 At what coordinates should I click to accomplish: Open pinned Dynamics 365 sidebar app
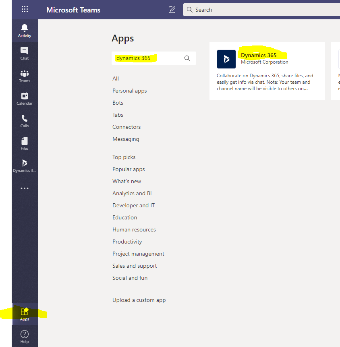tap(25, 165)
